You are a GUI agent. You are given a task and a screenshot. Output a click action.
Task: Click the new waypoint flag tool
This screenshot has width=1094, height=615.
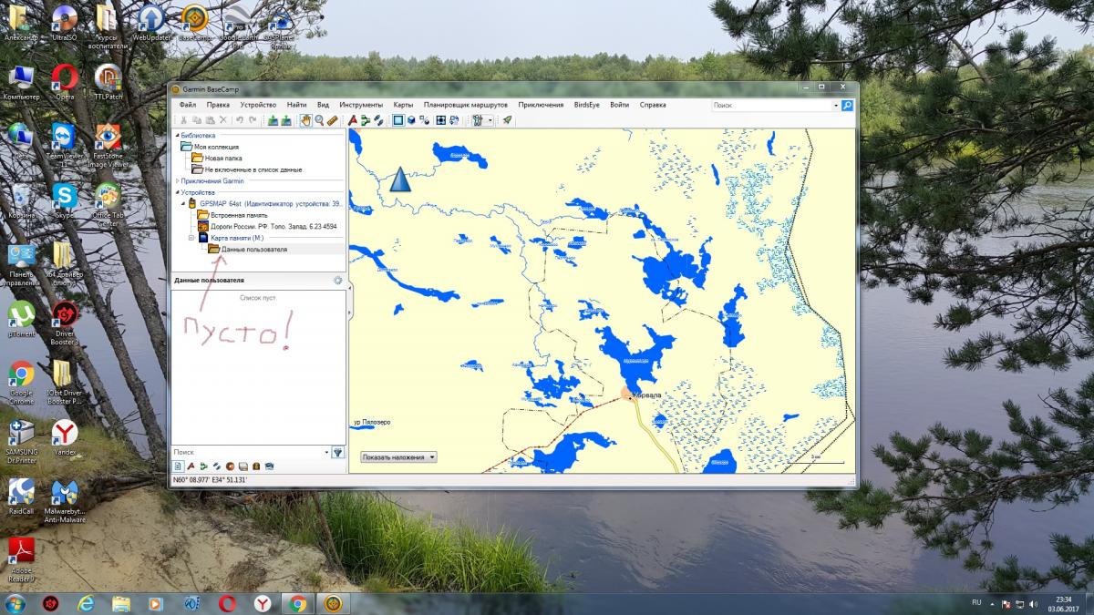click(x=353, y=120)
